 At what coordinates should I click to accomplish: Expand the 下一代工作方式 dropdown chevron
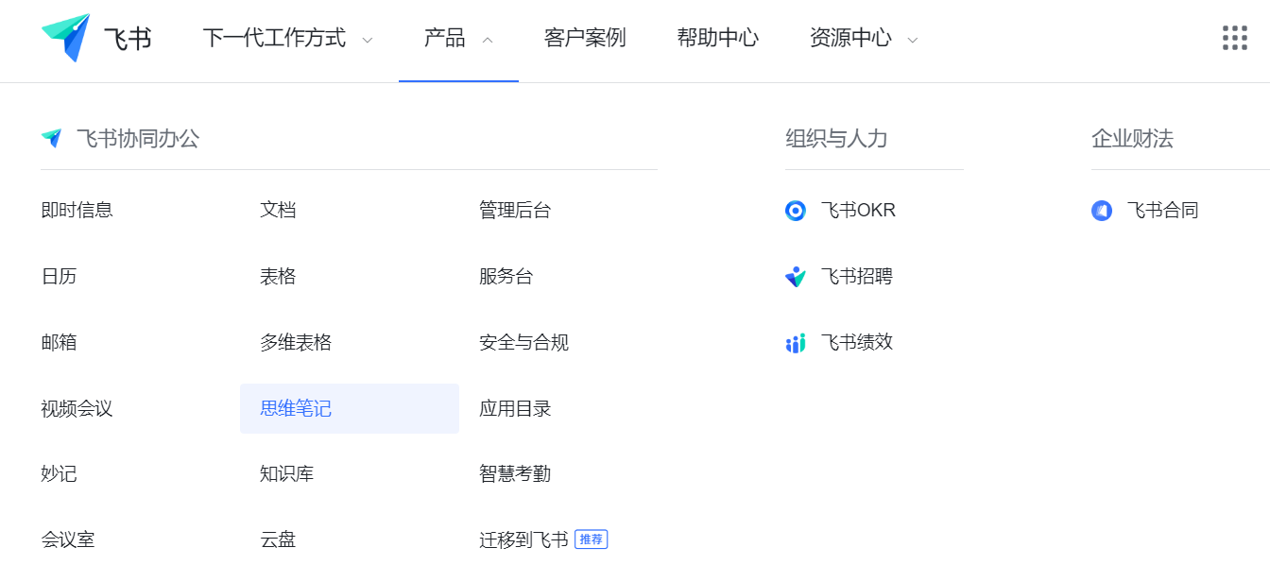click(368, 41)
